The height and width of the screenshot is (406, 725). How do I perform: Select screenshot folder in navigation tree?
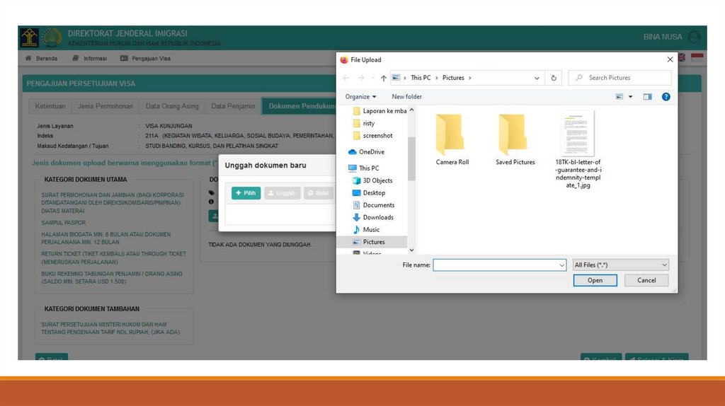[372, 135]
